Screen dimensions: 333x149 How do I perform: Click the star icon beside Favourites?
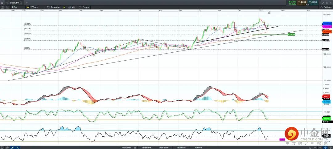coord(135,147)
